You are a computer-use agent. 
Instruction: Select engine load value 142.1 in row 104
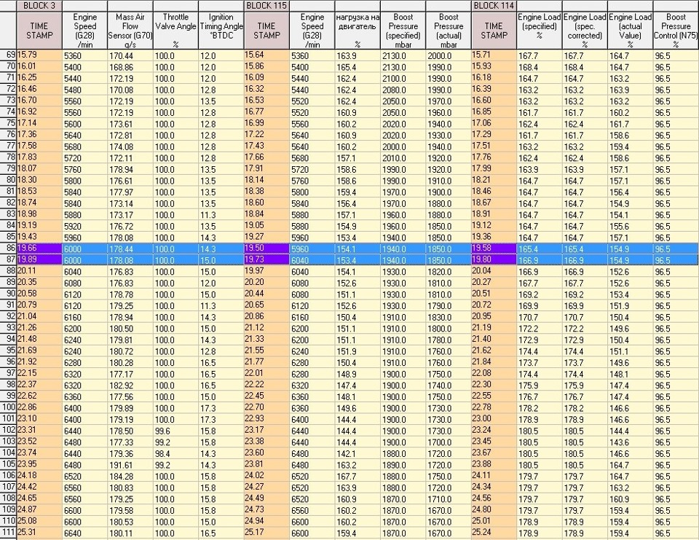click(x=358, y=453)
